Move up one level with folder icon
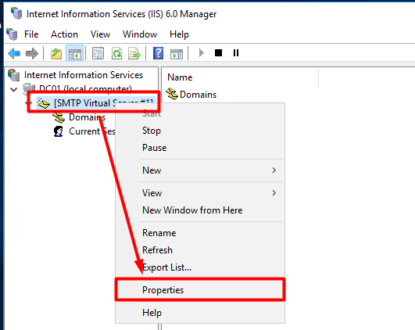The image size is (415, 330). (x=56, y=53)
